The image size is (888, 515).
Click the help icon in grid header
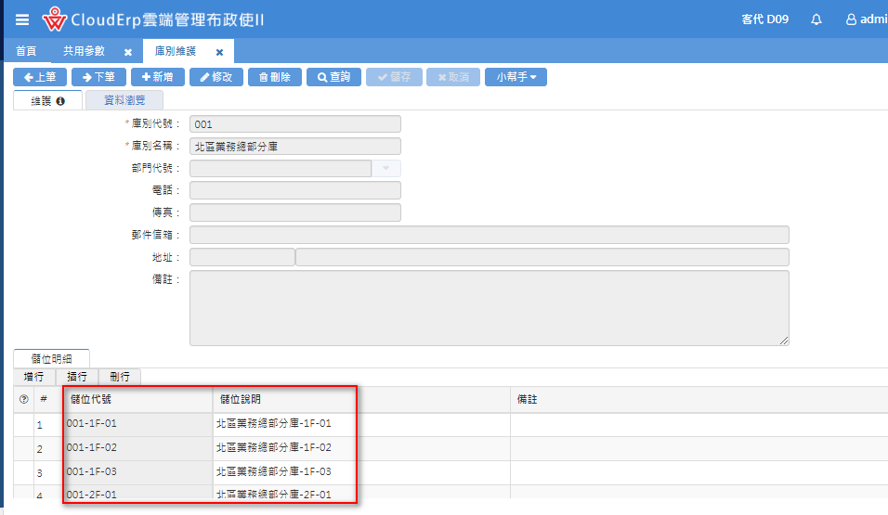click(x=24, y=399)
